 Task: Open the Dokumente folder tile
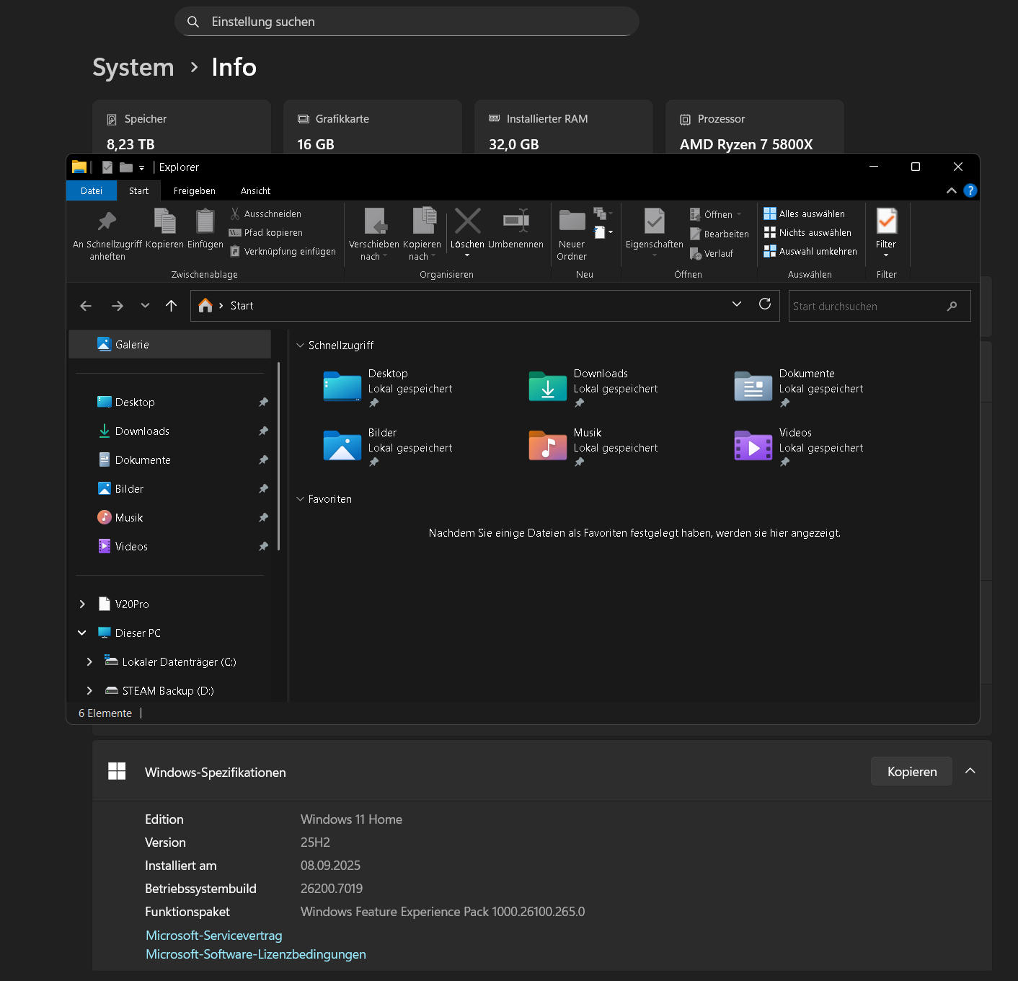(799, 387)
